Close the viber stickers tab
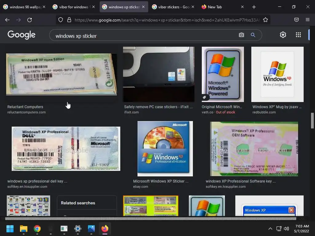 pos(193,7)
